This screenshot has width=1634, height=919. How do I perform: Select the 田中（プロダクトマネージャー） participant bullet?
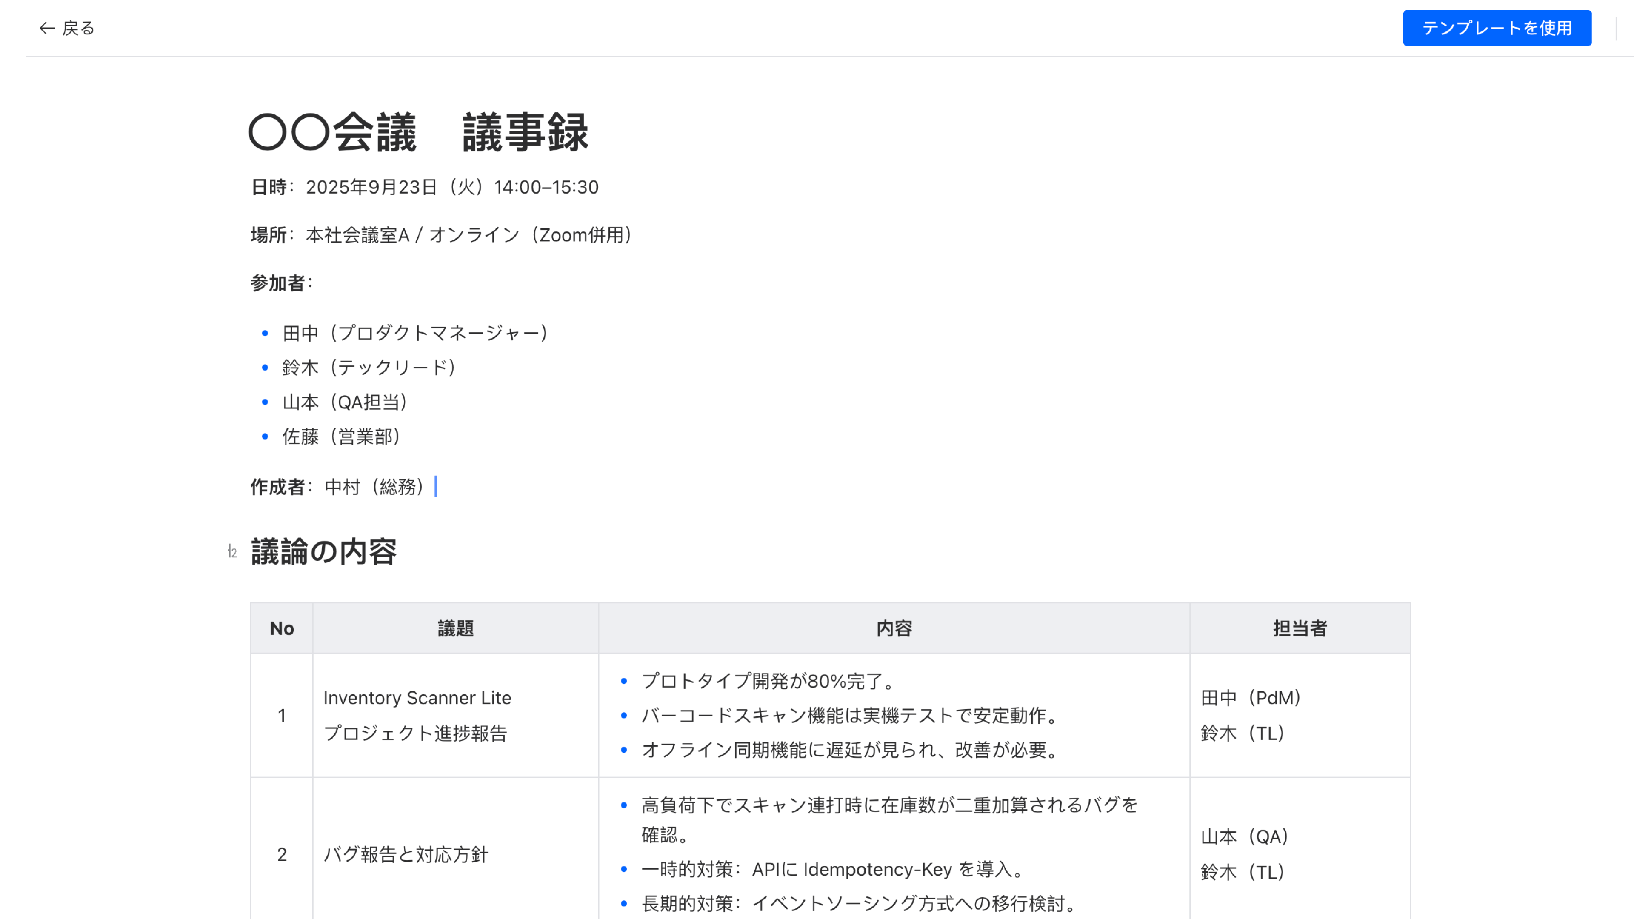[x=415, y=333]
